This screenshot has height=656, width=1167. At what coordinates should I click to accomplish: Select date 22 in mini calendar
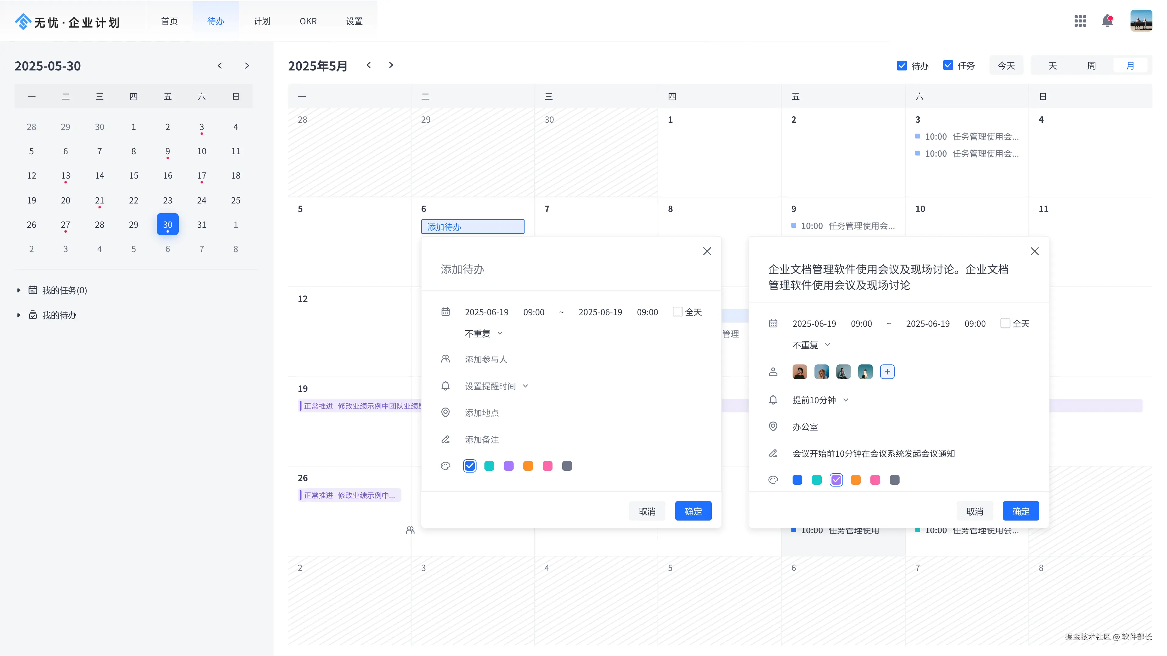133,200
